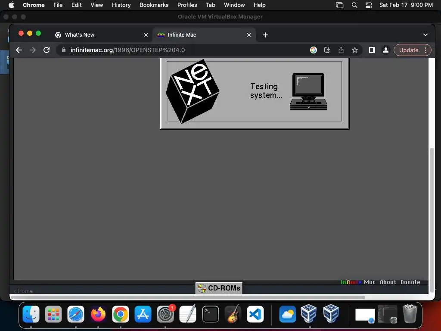This screenshot has height=331, width=441.
Task: Click the Home link at bottom left
Action: (x=23, y=291)
